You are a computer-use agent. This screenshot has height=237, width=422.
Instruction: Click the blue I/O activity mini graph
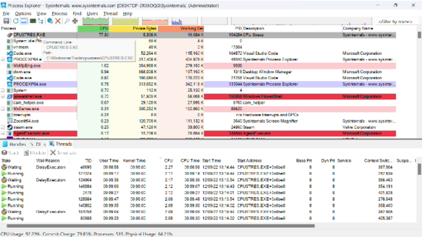tap(184, 21)
